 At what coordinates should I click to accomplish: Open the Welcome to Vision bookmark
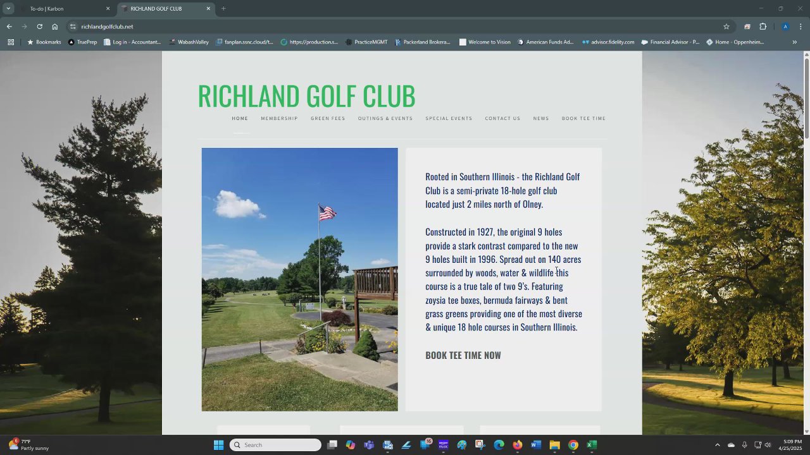pos(485,42)
